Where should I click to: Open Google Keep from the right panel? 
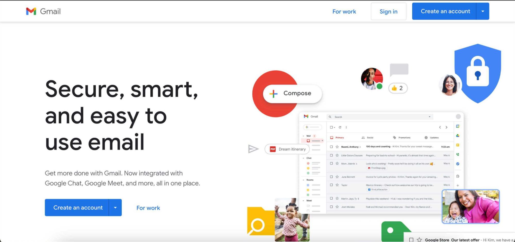[x=458, y=145]
